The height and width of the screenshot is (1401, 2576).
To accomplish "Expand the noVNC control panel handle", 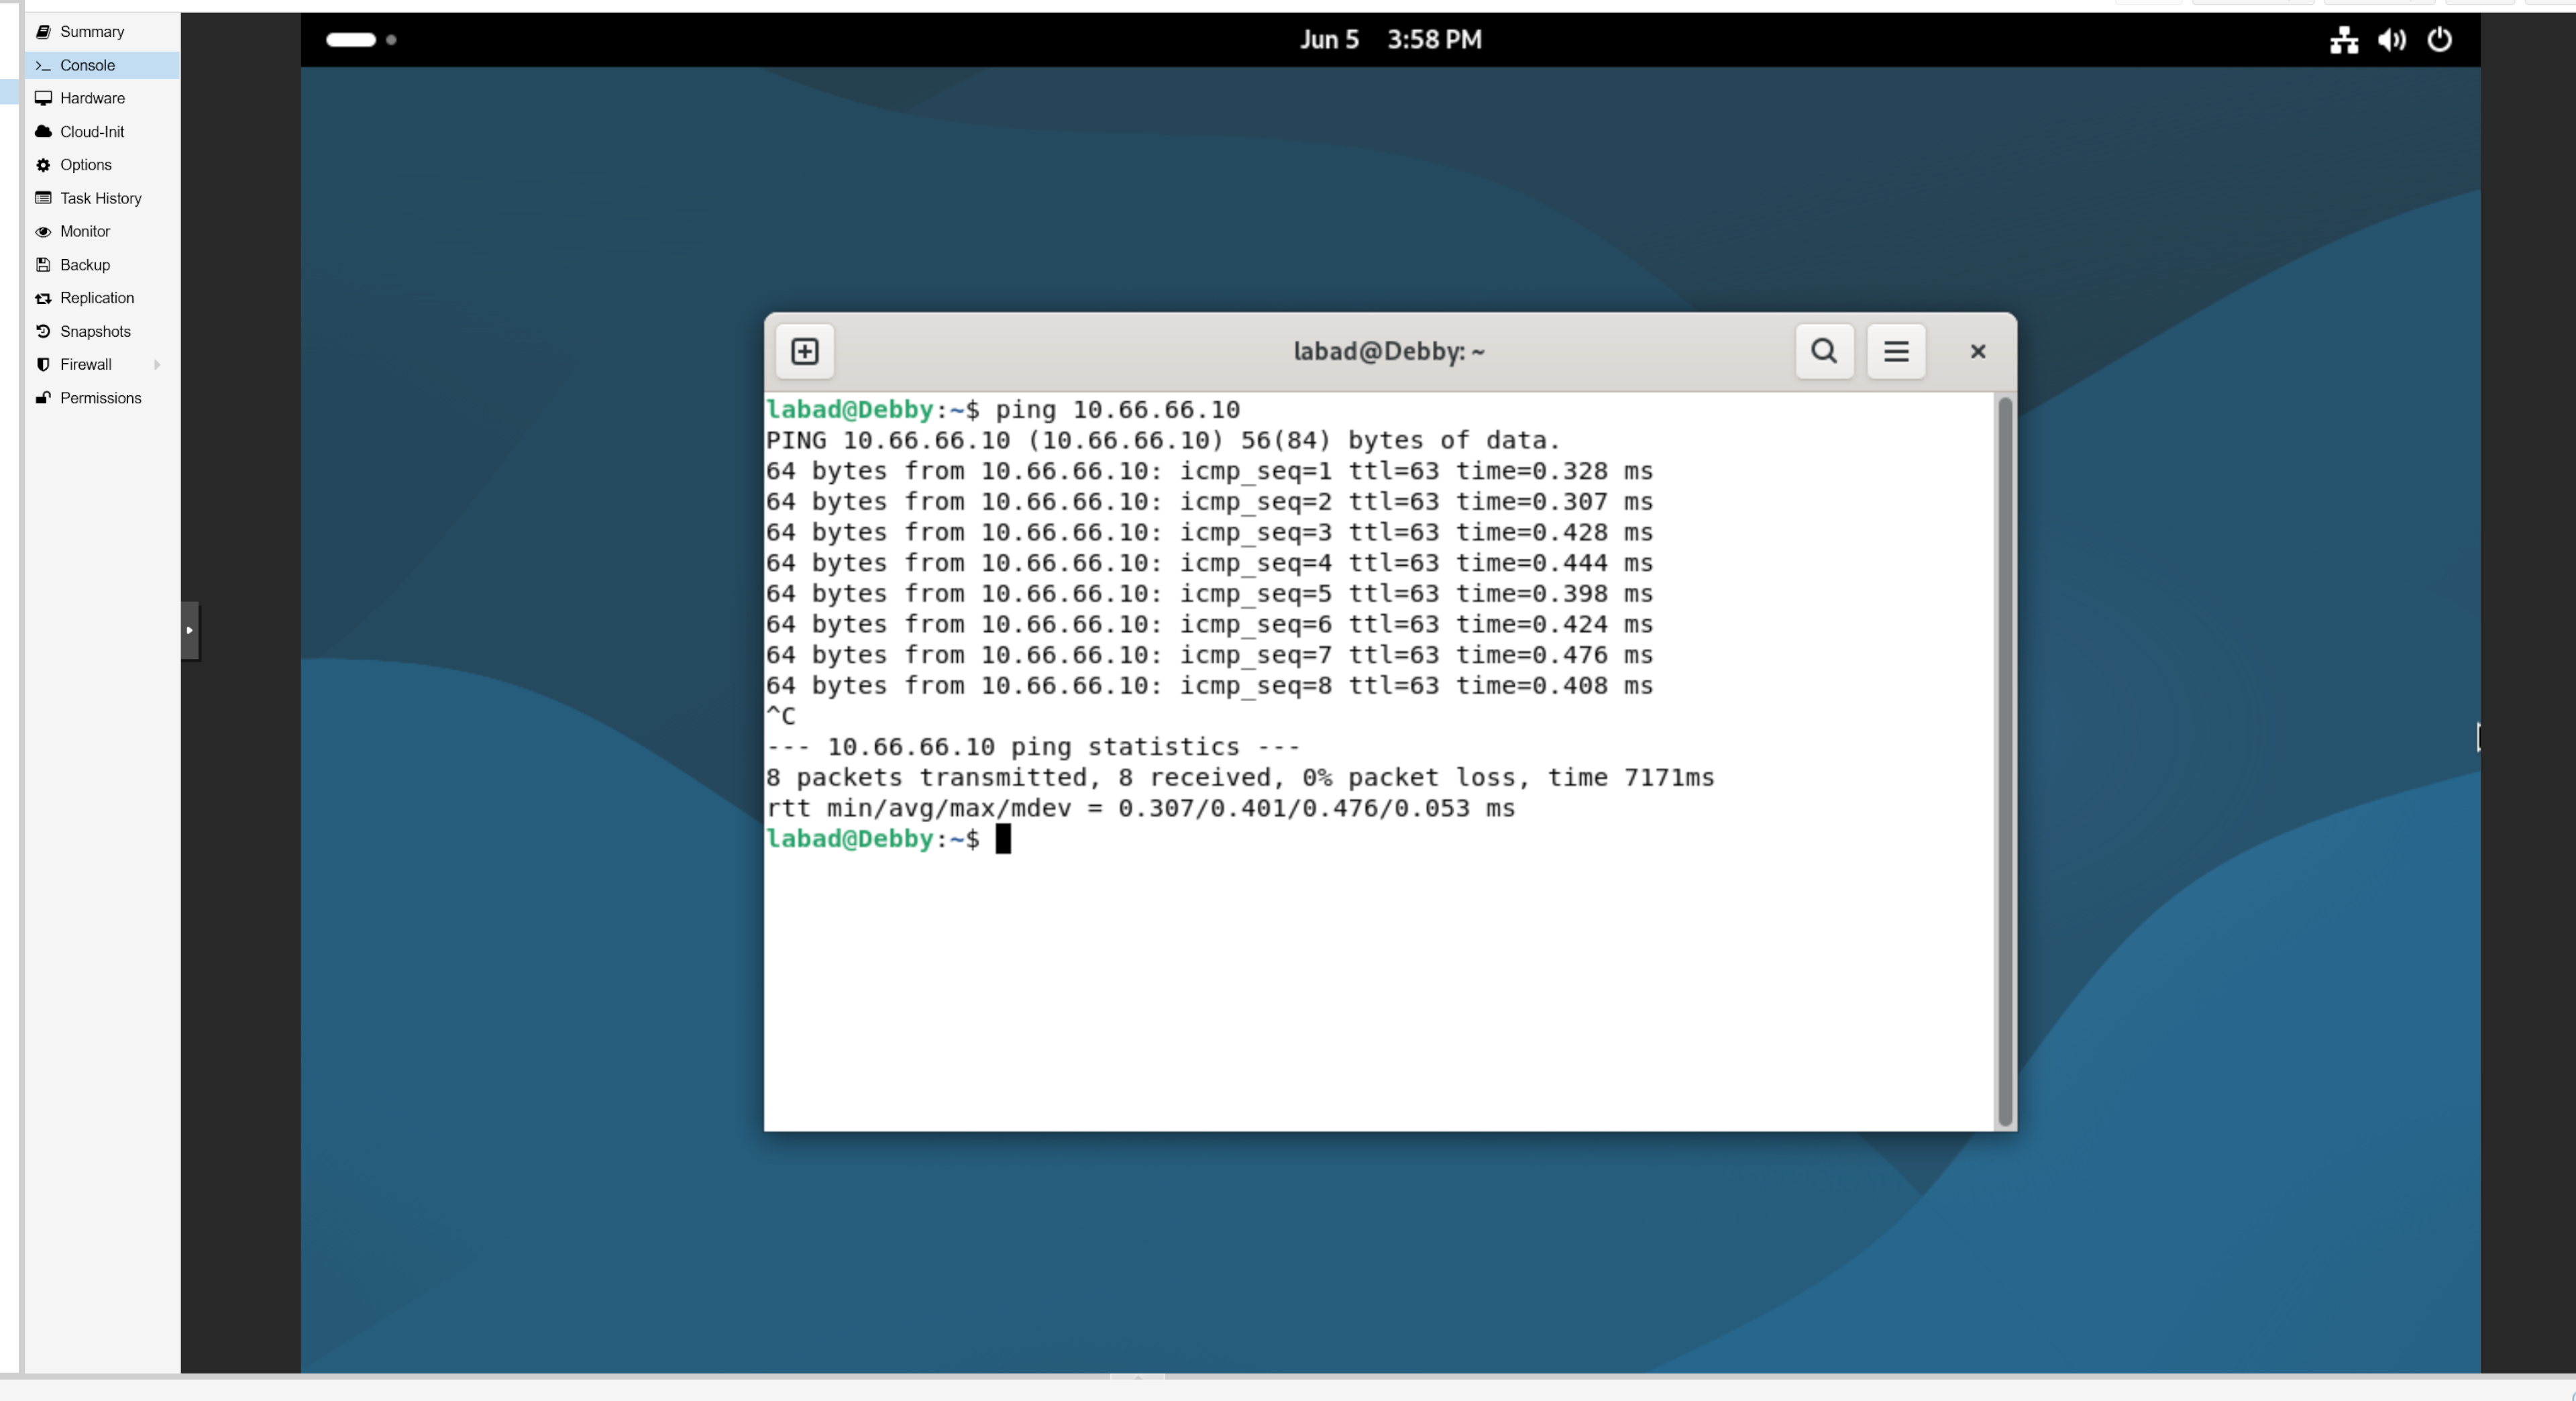I will 190,630.
